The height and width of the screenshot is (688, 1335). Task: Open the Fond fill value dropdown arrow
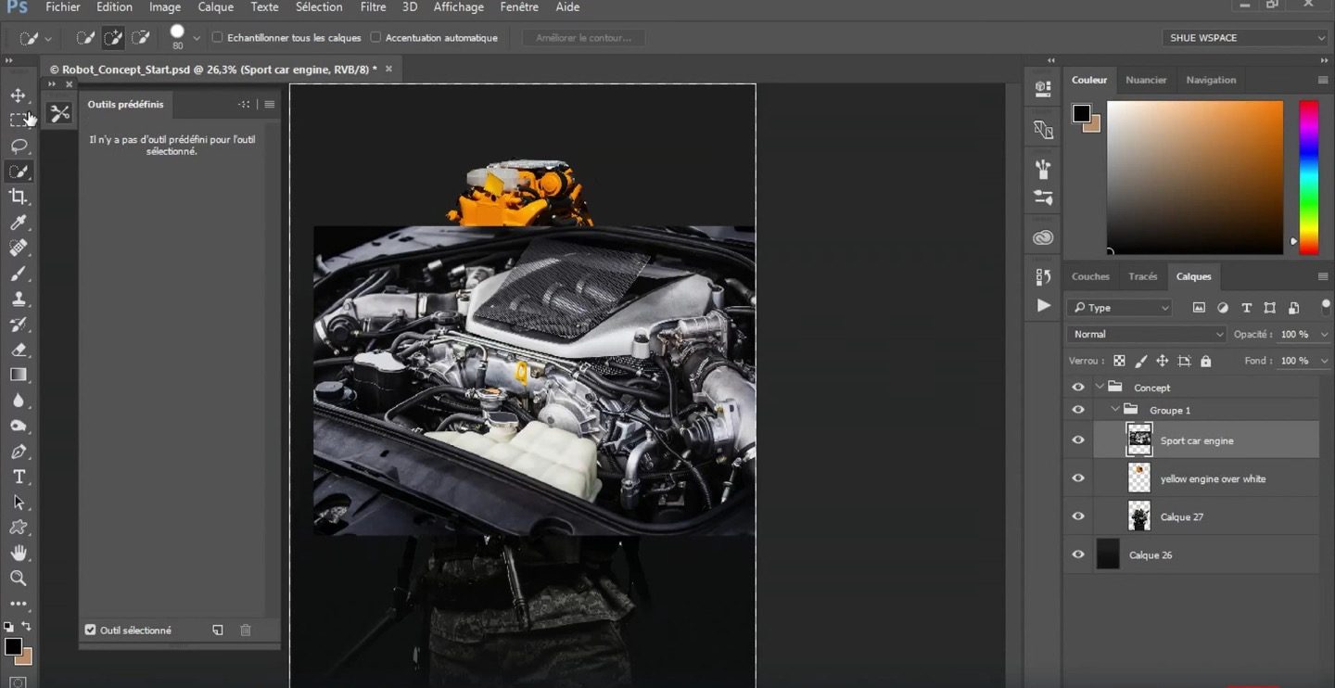1324,361
